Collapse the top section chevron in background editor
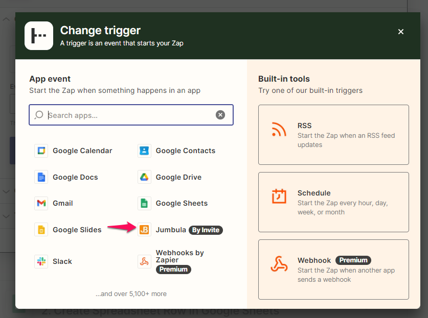Image resolution: width=428 pixels, height=318 pixels. [6, 19]
